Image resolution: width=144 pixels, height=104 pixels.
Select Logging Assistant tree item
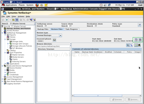(13, 83)
